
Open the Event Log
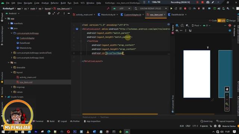point(207,121)
